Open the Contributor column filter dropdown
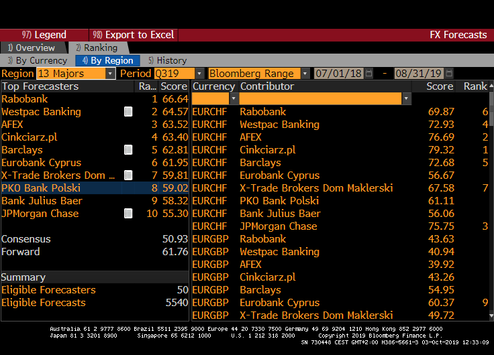494x355 pixels. click(406, 98)
